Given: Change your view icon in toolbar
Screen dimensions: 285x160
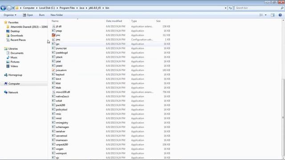Looking at the screenshot, I should tap(261, 15).
